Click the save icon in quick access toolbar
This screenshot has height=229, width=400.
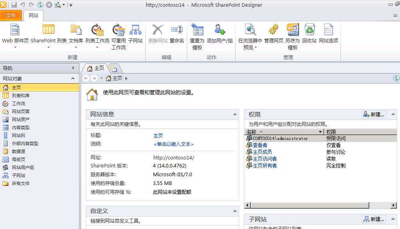click(x=14, y=4)
